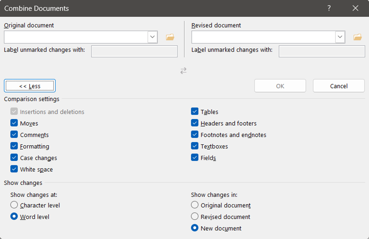Image resolution: width=369 pixels, height=239 pixels.
Task: Choose Revised document radio option
Action: coord(195,217)
